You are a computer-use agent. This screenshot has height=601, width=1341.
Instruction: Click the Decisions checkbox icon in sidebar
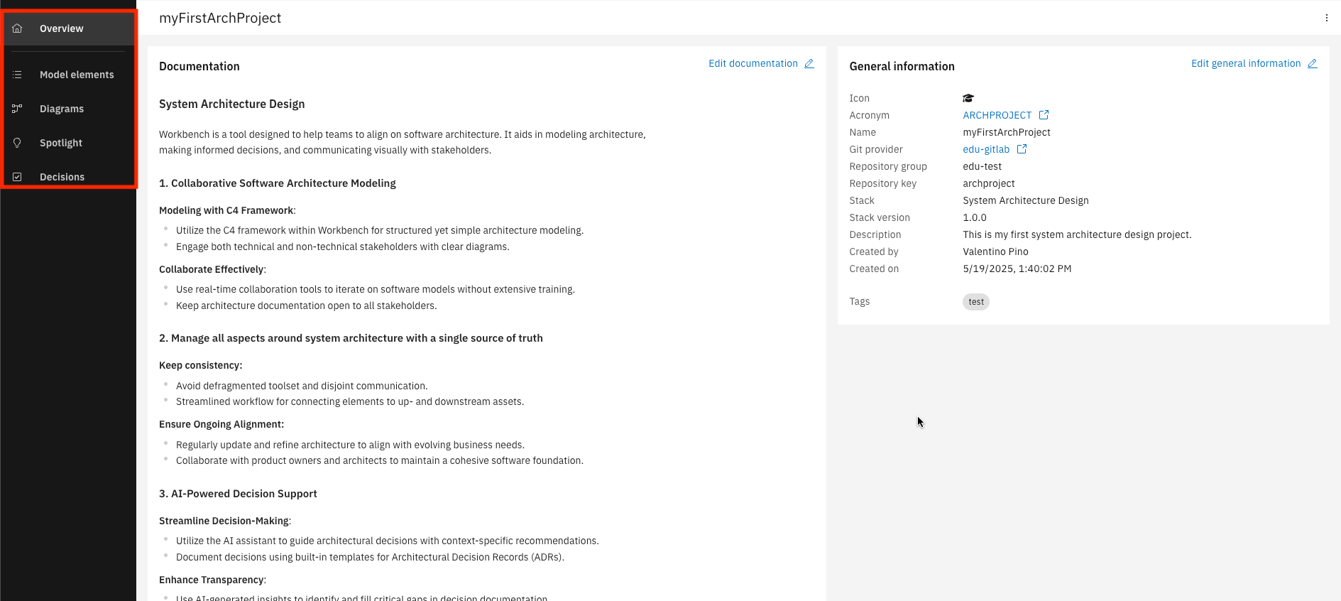[x=17, y=177]
